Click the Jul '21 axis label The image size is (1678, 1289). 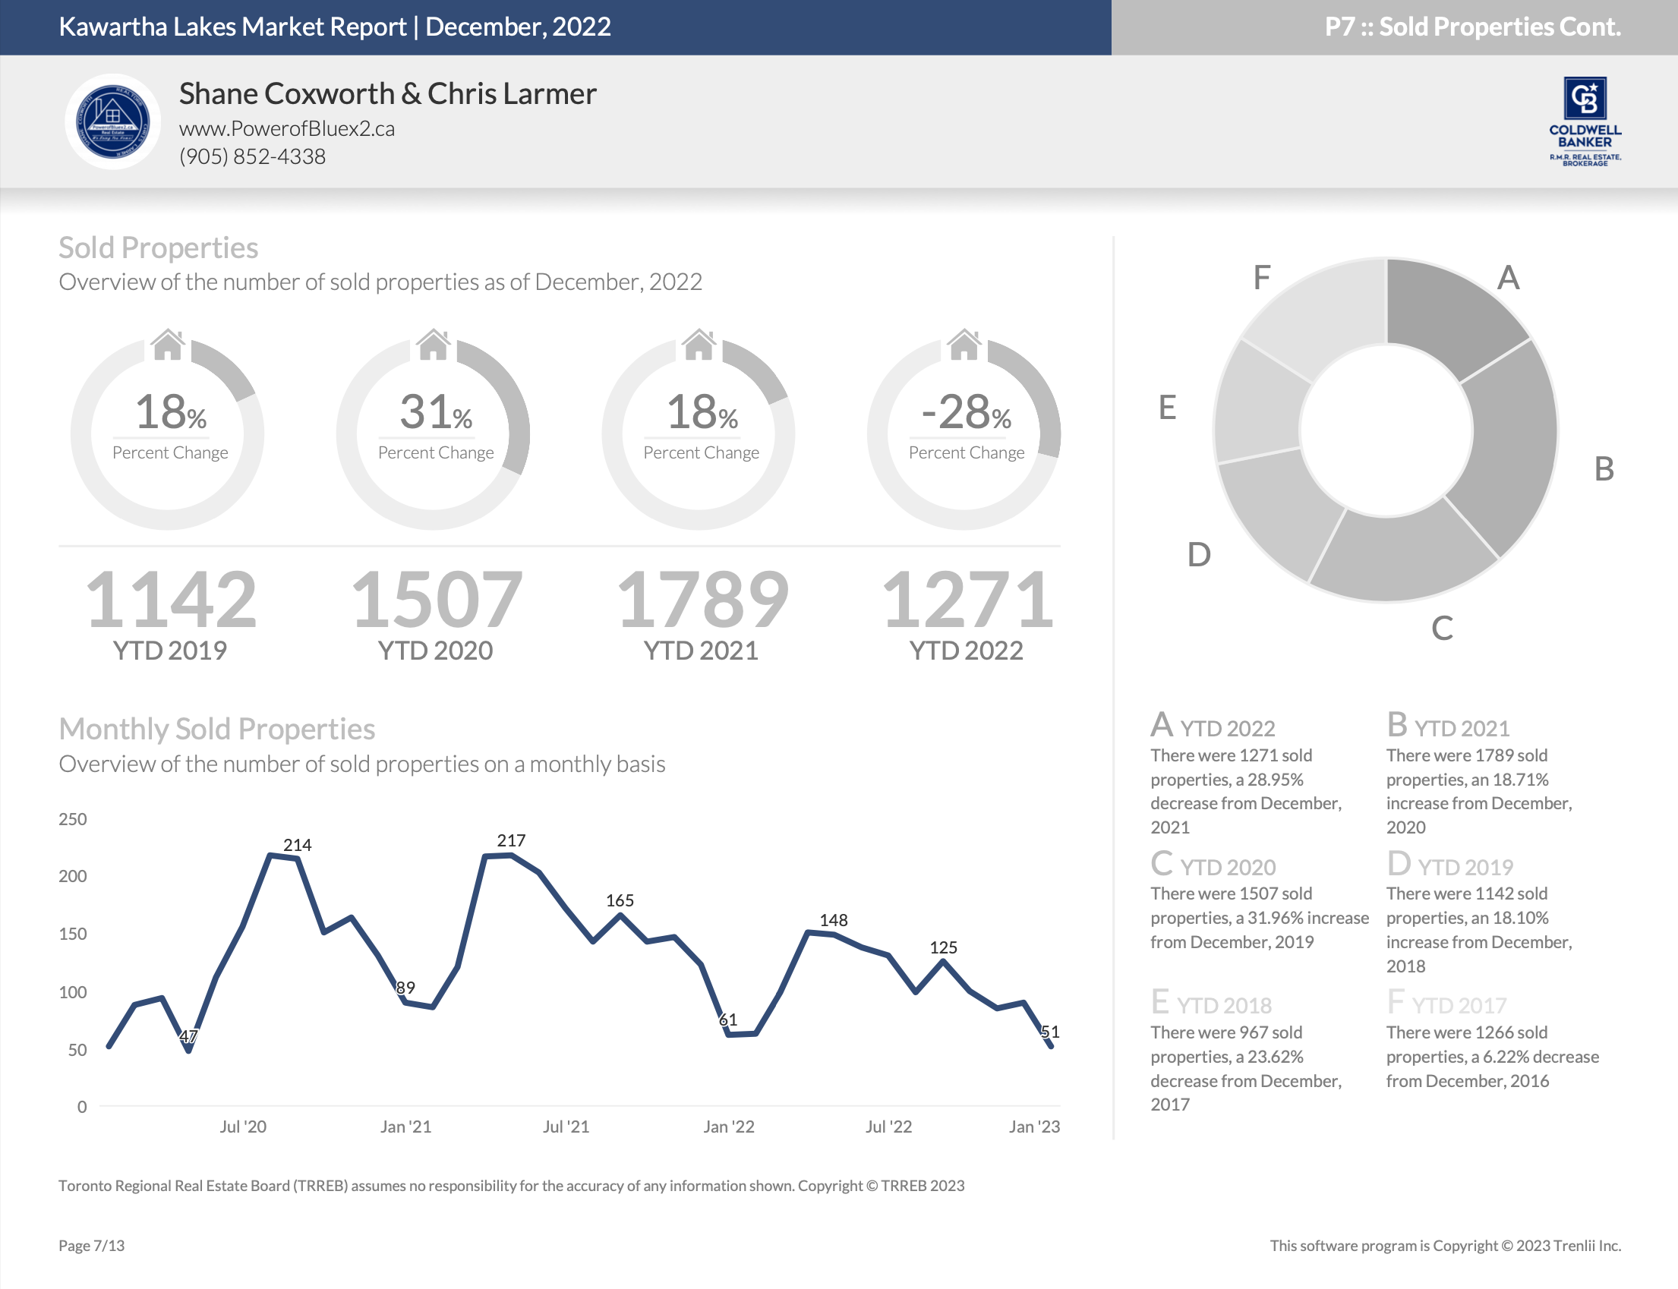[566, 1127]
